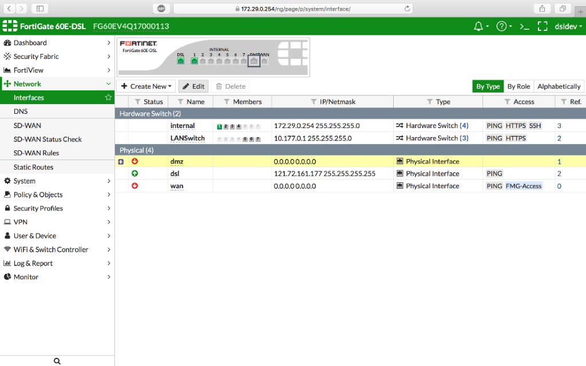Click the red down status icon for wan

[134, 186]
